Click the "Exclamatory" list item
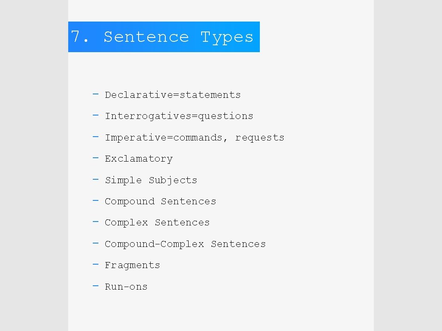442x331 pixels. pyautogui.click(x=139, y=159)
